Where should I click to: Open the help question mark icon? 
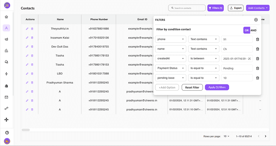point(7,133)
